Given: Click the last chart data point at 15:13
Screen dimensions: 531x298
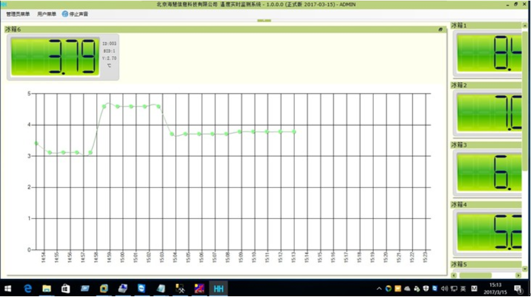Looking at the screenshot, I should click(x=294, y=131).
